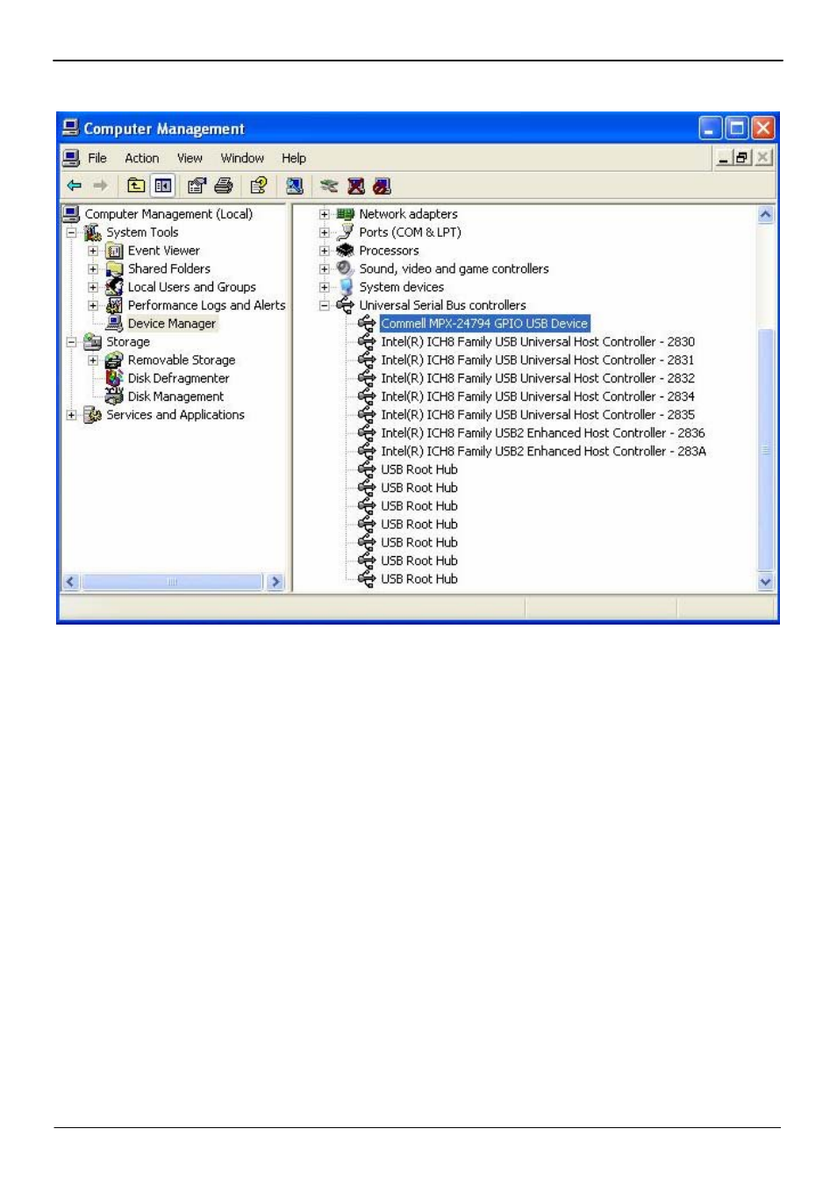This screenshot has height=1186, width=837.
Task: Open the Action menu
Action: click(141, 158)
